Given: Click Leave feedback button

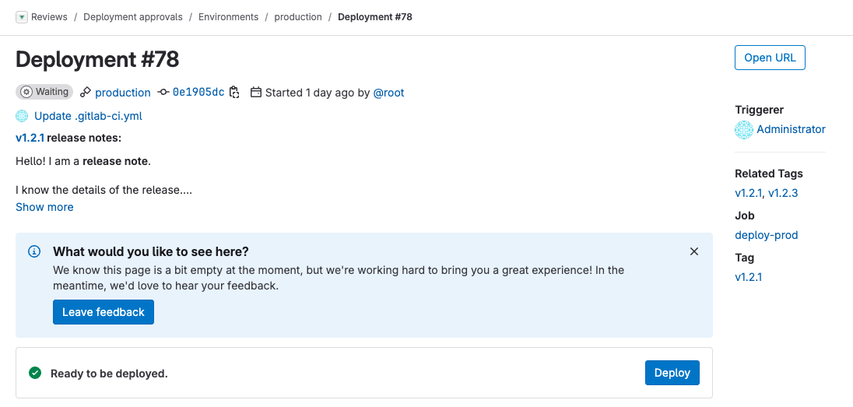Looking at the screenshot, I should pos(104,312).
